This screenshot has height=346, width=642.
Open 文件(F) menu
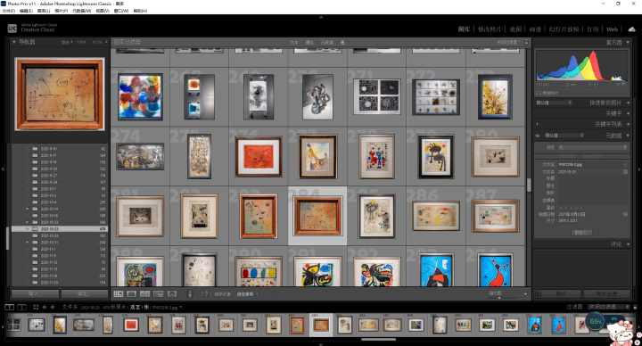pyautogui.click(x=9, y=11)
